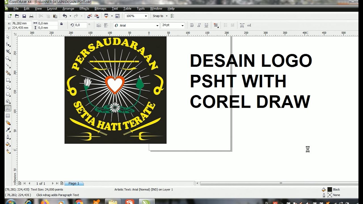
Task: Expand the undo history dropdown arrow
Action: click(70, 16)
